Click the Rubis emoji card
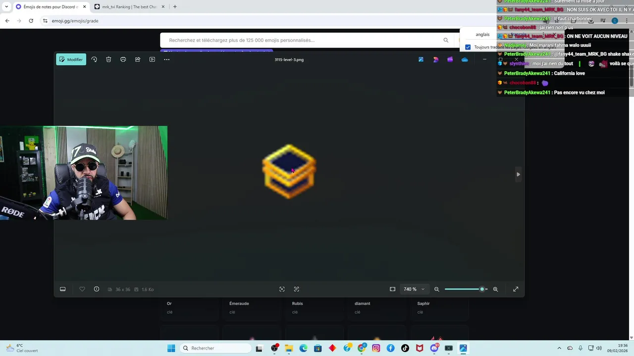The image size is (634, 356). coord(315,308)
